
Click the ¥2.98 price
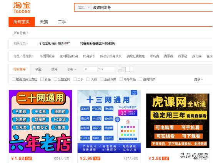(x=86, y=158)
